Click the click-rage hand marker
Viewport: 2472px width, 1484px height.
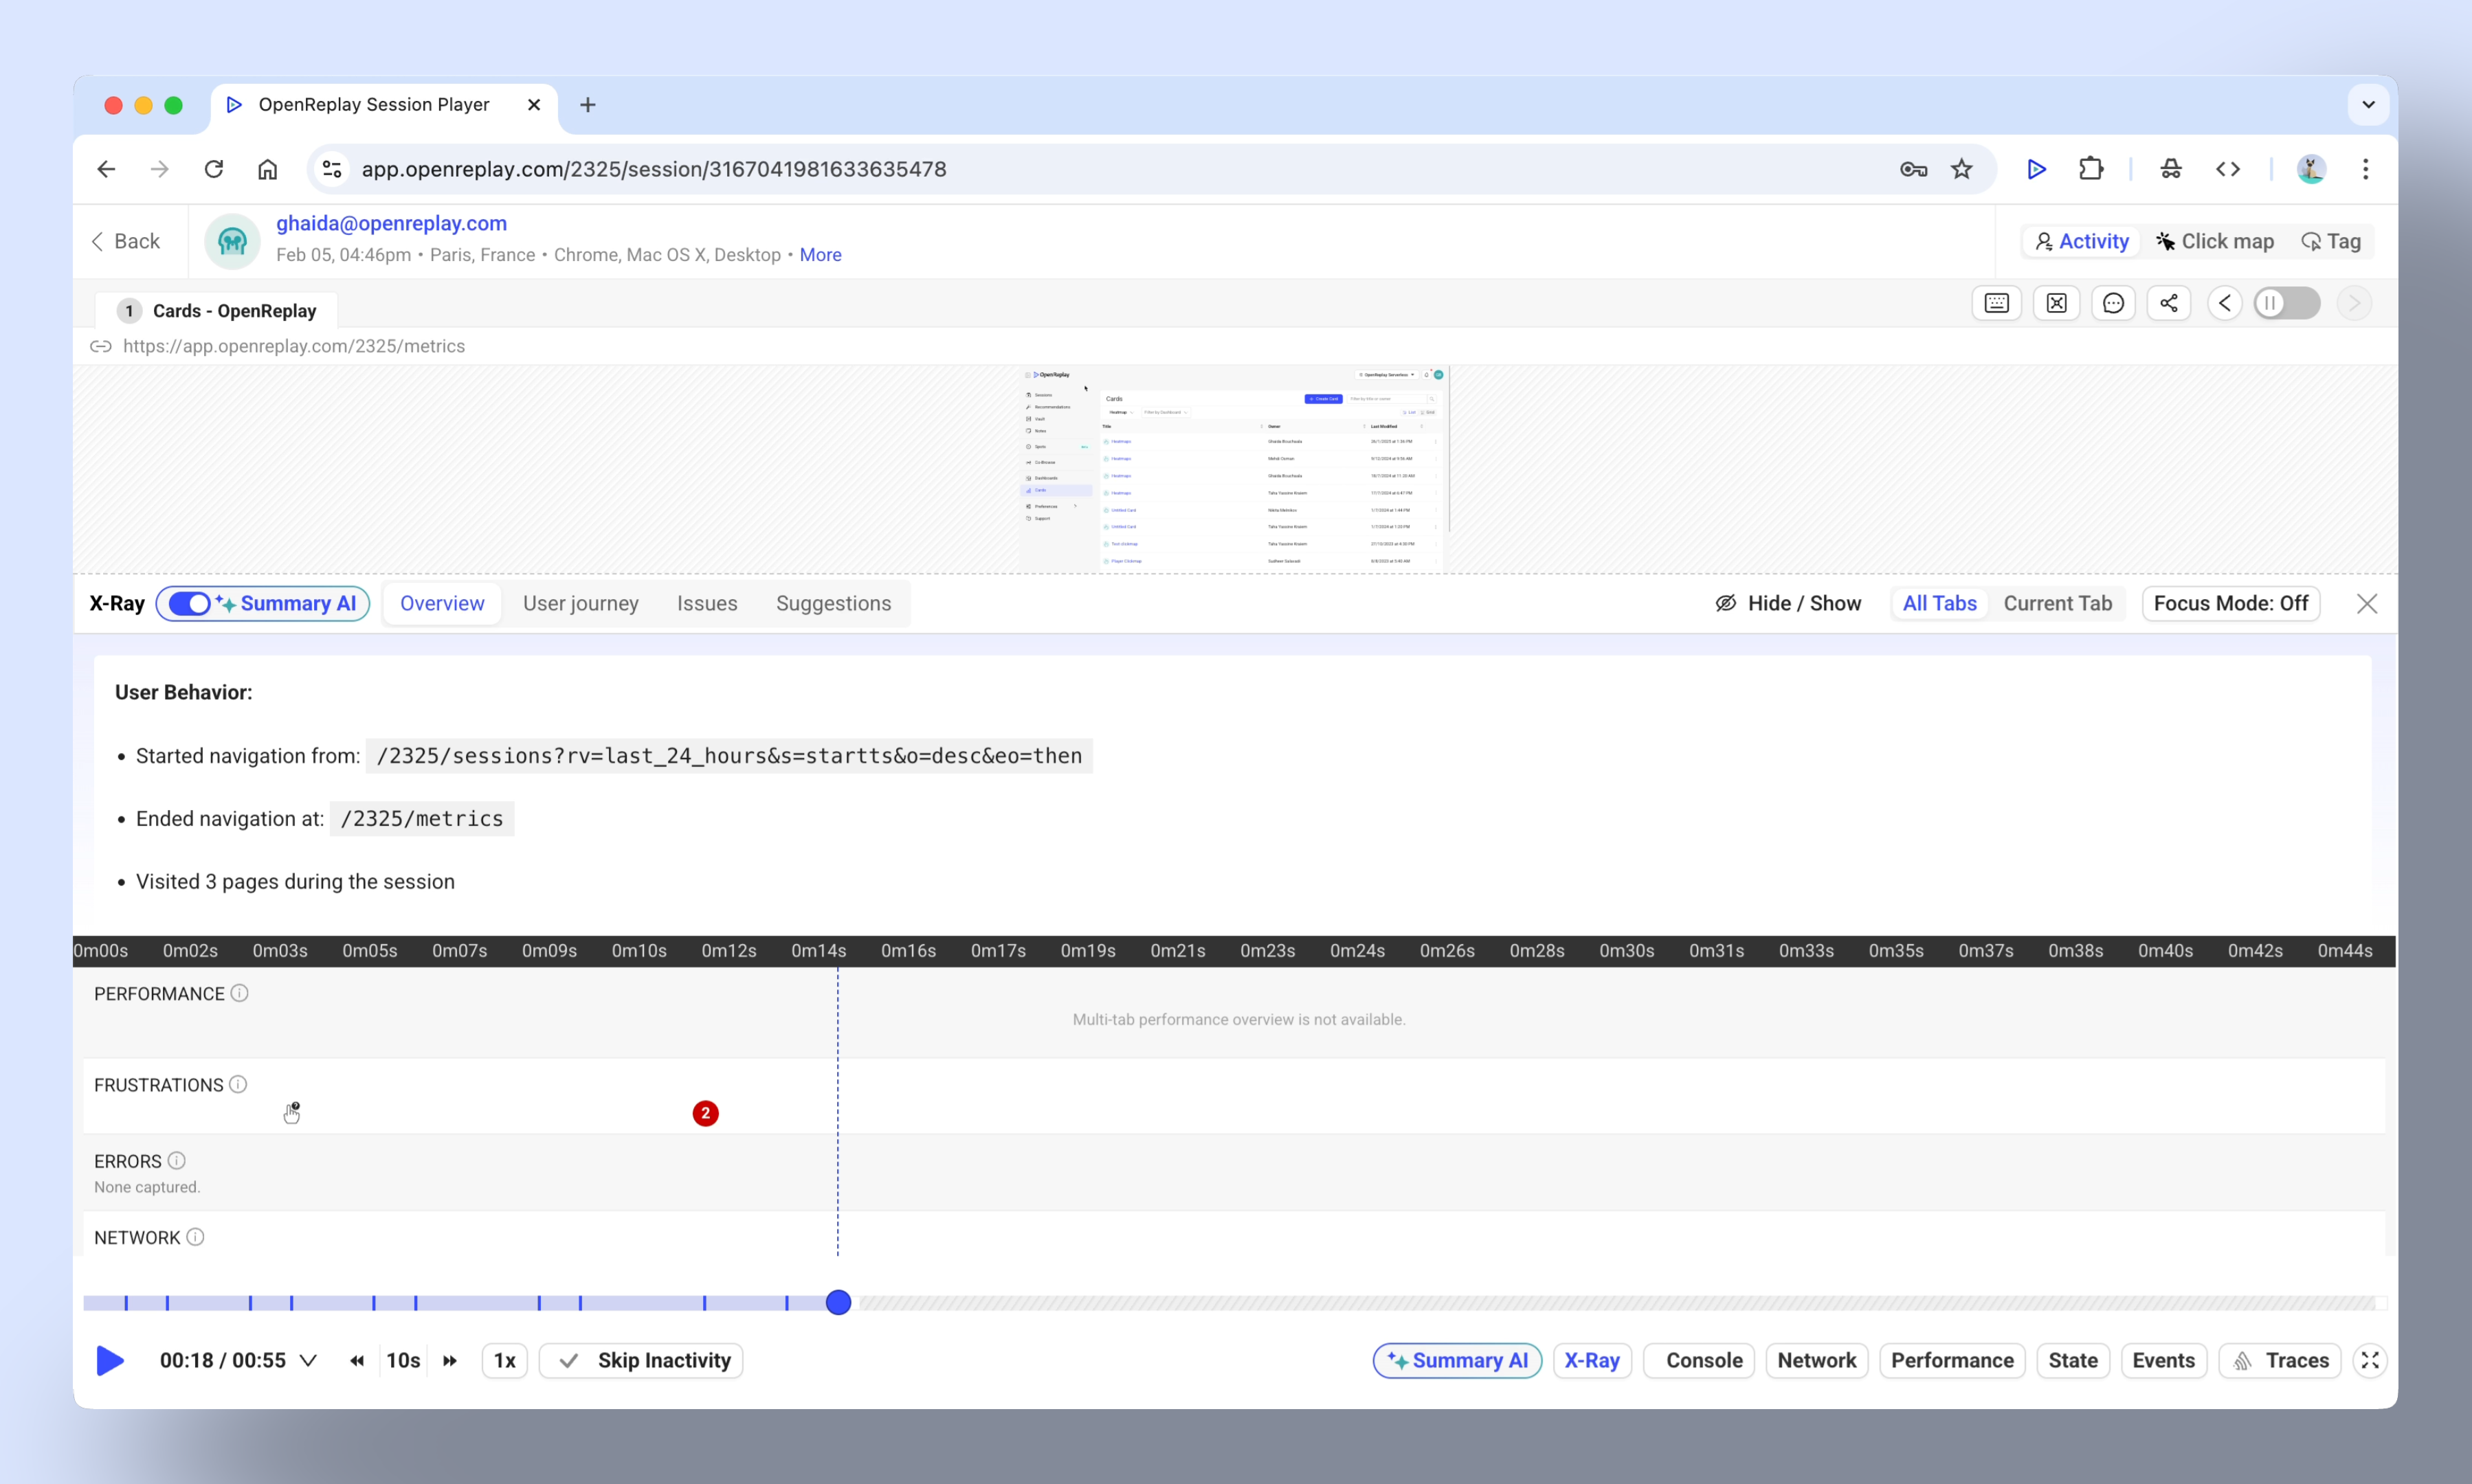click(x=291, y=1113)
